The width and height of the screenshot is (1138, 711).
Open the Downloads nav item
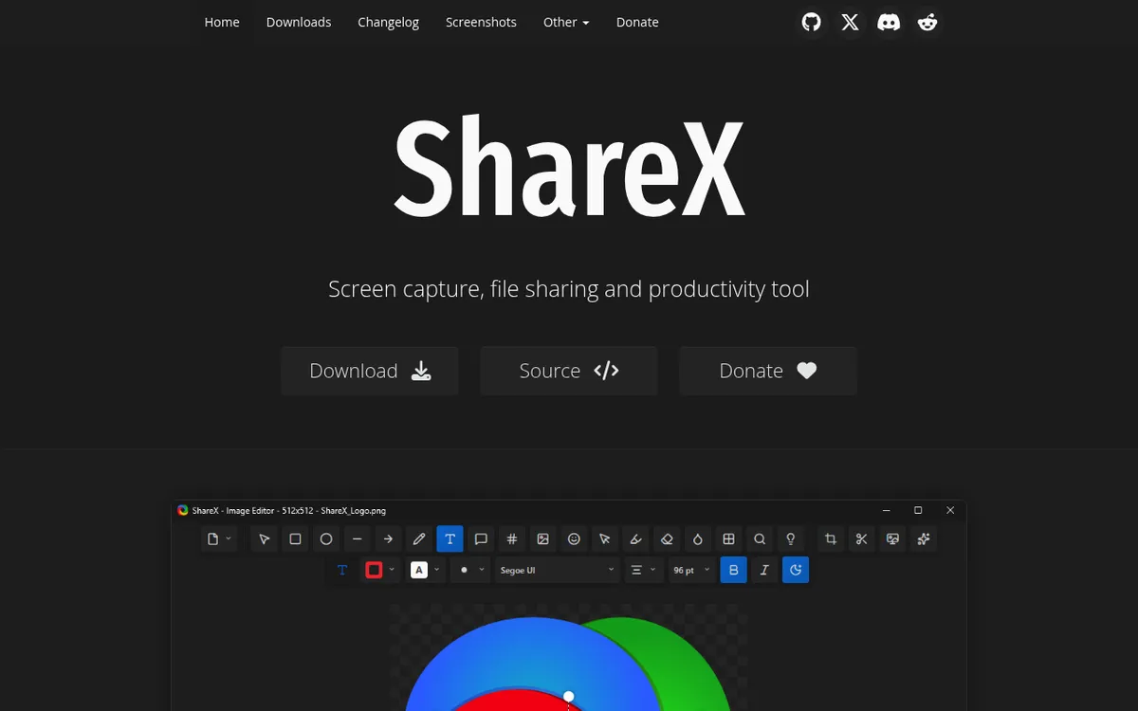click(x=299, y=22)
